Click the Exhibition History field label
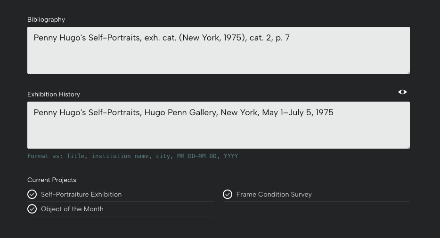Viewport: 440px width, 238px height. (x=54, y=94)
